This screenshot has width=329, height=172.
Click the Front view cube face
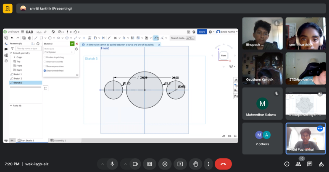tap(224, 56)
